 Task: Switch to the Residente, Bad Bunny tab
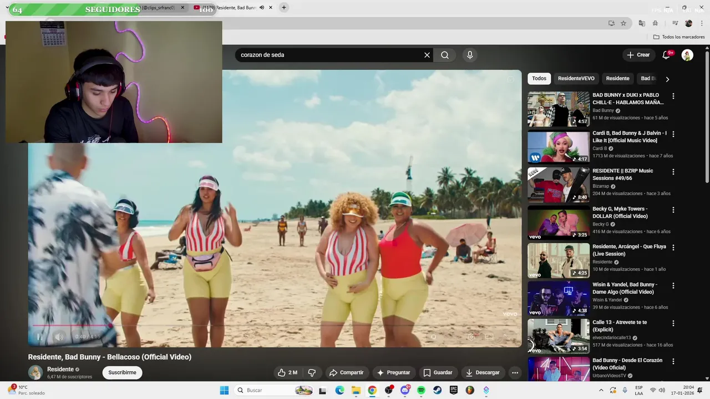click(233, 8)
